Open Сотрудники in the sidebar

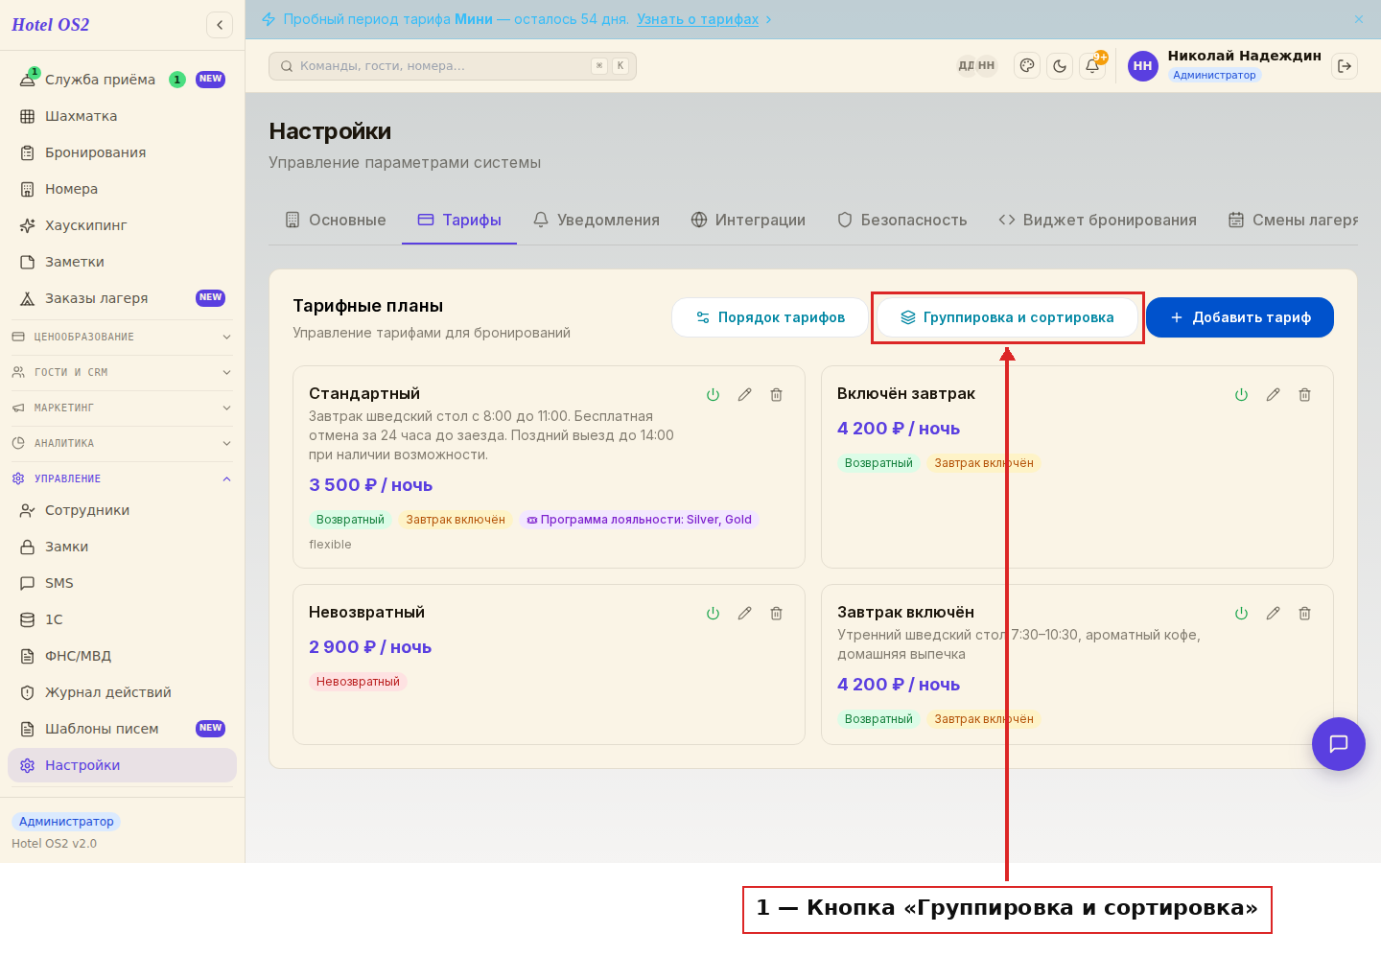click(x=122, y=510)
